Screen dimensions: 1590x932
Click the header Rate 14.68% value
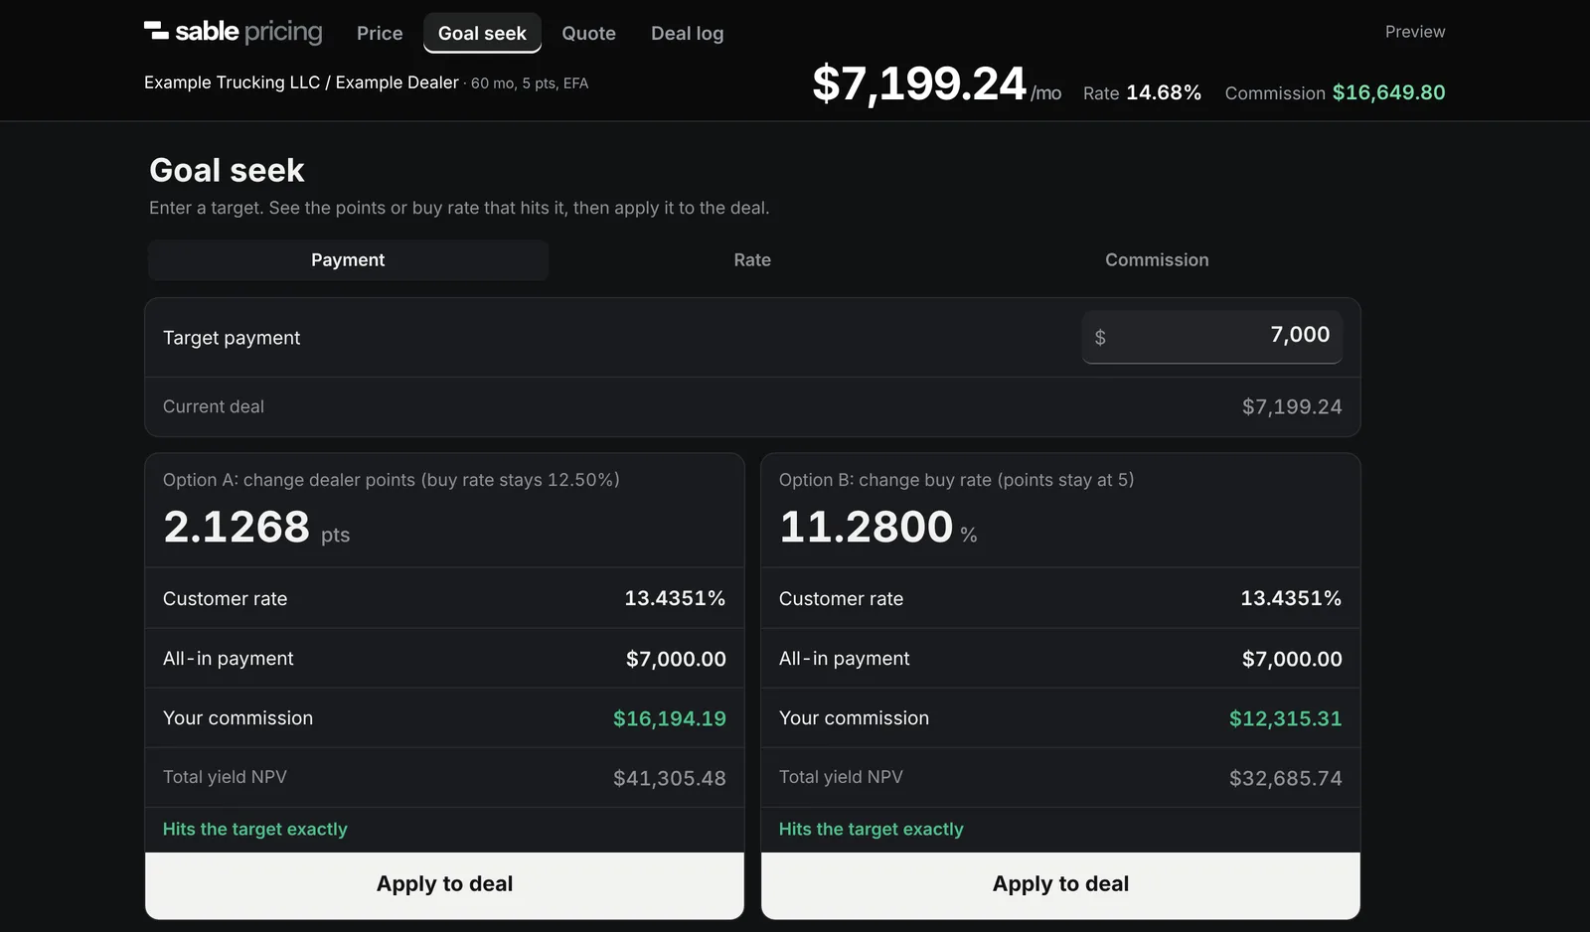[x=1142, y=92]
